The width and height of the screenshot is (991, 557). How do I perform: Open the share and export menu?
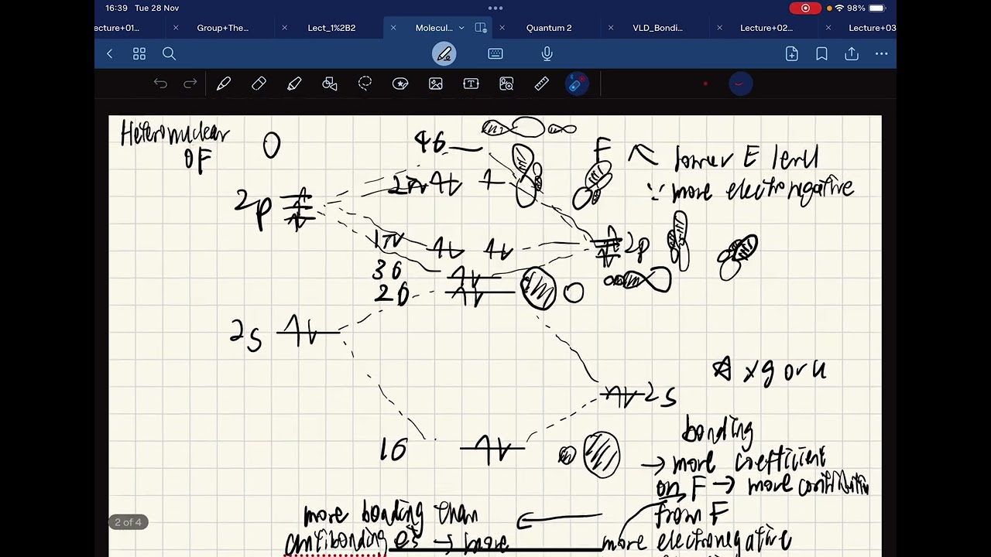coord(852,53)
